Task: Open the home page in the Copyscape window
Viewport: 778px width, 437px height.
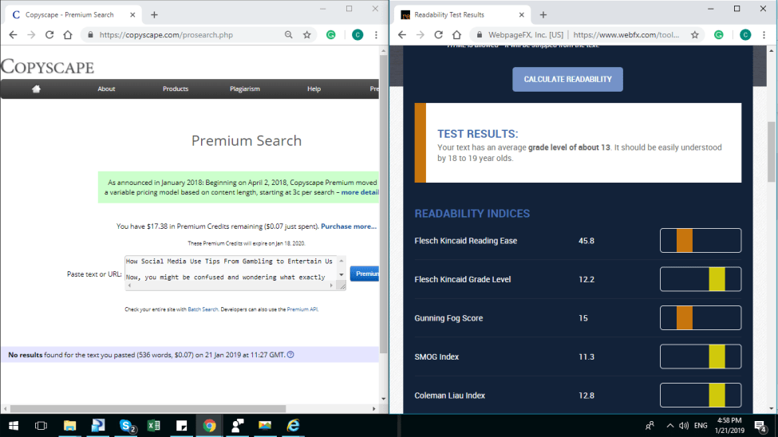Action: pyautogui.click(x=68, y=35)
